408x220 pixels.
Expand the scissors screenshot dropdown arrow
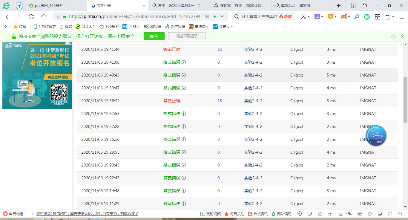click(309, 17)
